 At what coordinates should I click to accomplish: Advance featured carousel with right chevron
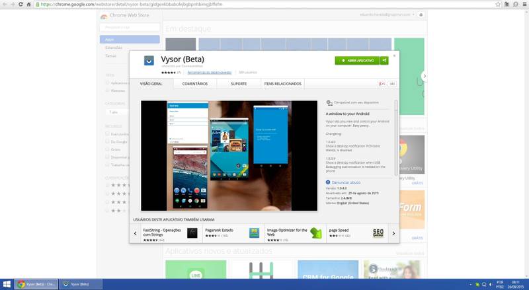(425, 76)
